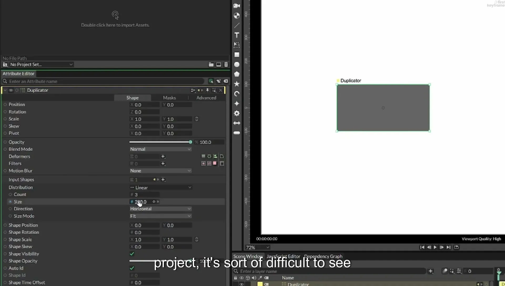Toggle the Auto Id checkbox
Image resolution: width=505 pixels, height=286 pixels.
pyautogui.click(x=132, y=268)
